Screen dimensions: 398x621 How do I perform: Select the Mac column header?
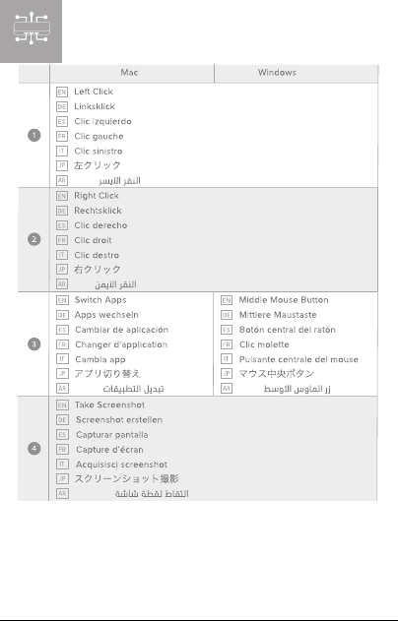132,73
